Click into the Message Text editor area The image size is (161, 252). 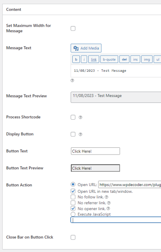click(x=116, y=71)
